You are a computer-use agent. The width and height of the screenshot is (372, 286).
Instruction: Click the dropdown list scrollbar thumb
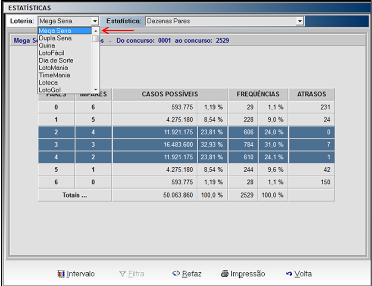[x=96, y=38]
